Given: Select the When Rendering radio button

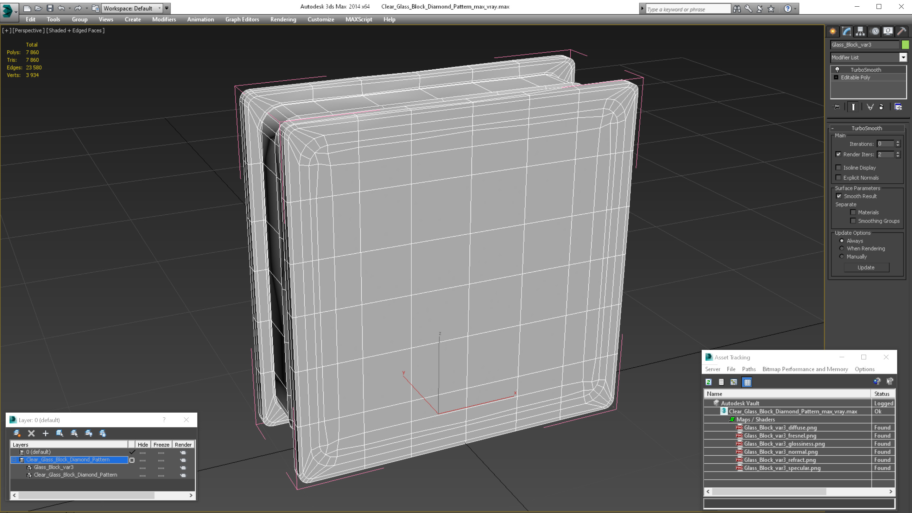Looking at the screenshot, I should pyautogui.click(x=842, y=248).
